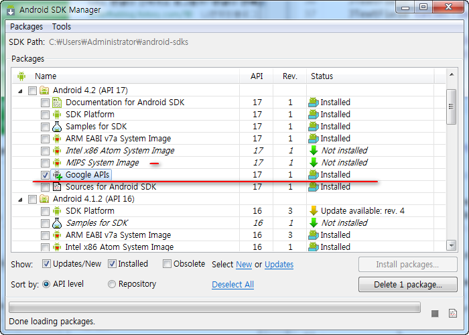Check the API 16 Samples for SDK checkbox

point(45,223)
